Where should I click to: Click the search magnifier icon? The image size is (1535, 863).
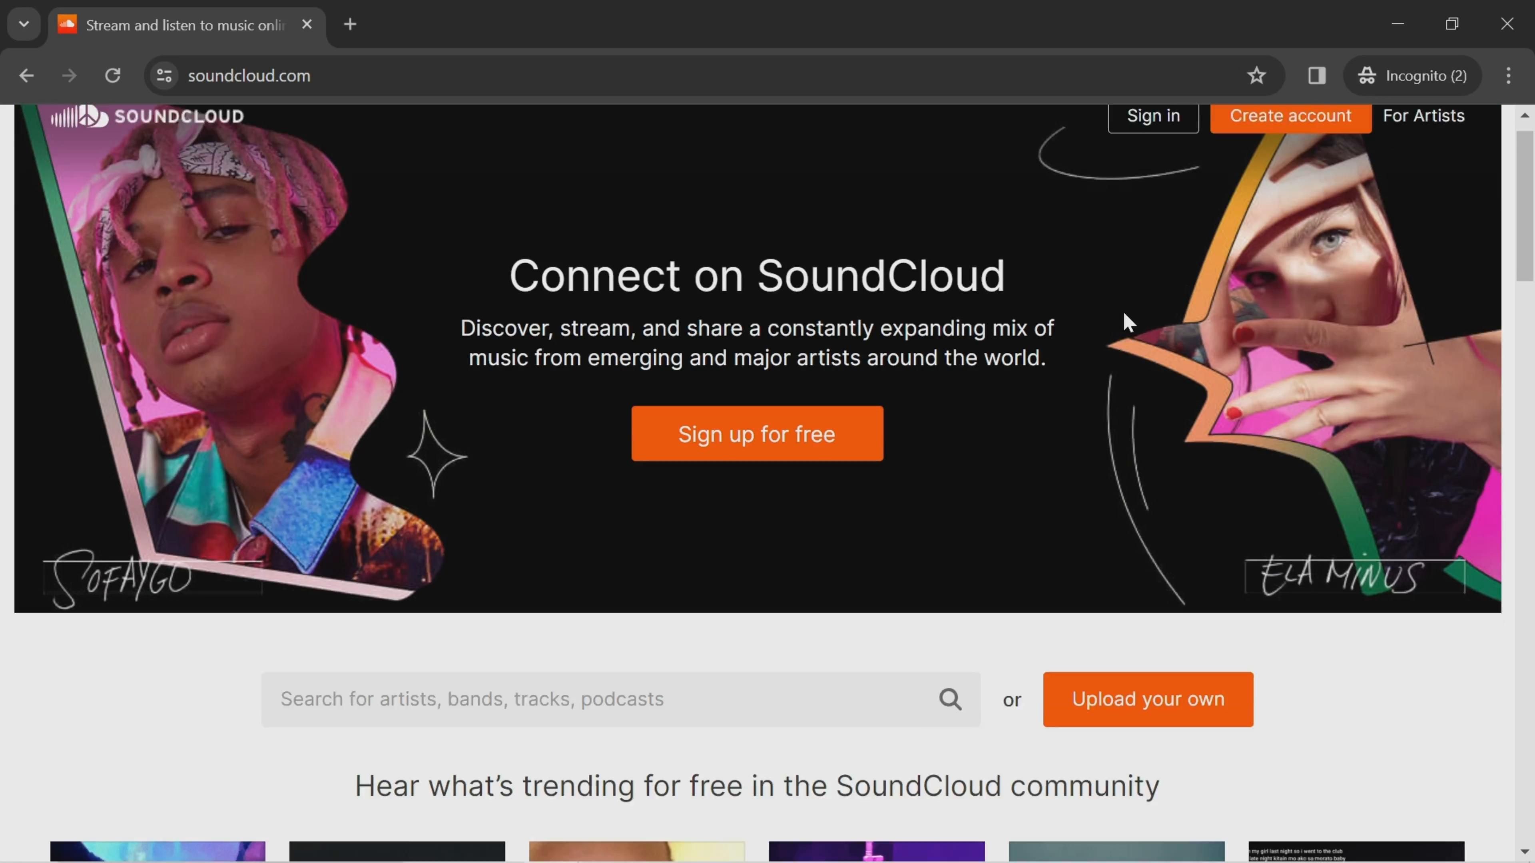(950, 700)
